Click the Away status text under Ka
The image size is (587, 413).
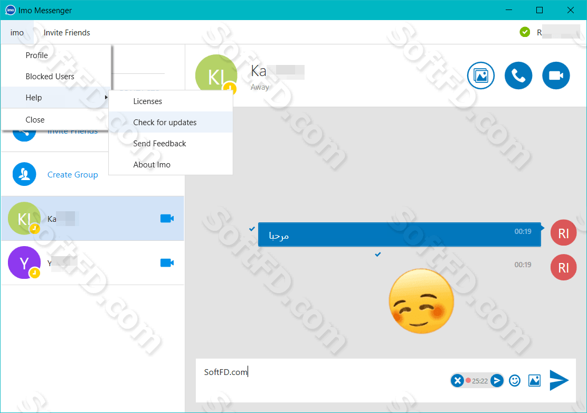click(260, 87)
